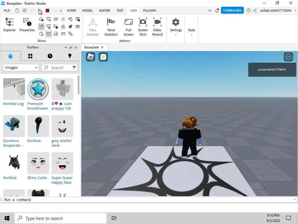Open the Toolbox Marketplace shopping bag tab
298x224 pixels.
tap(10, 56)
